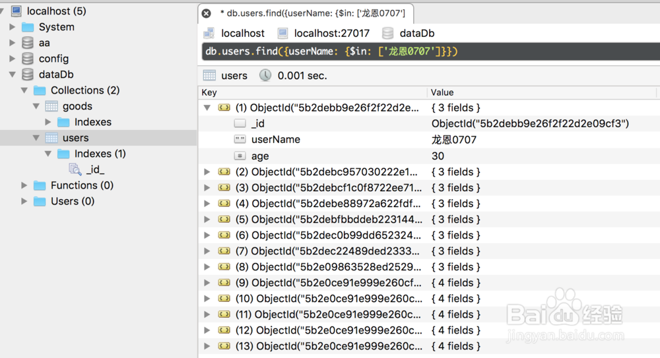Collapse the dataDb database node
Image resolution: width=660 pixels, height=358 pixels.
click(13, 75)
